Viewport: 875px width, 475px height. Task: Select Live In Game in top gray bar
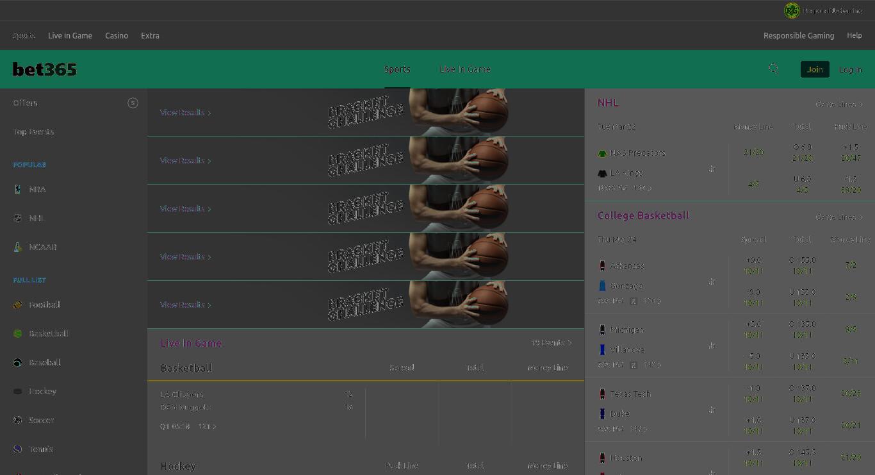[70, 36]
